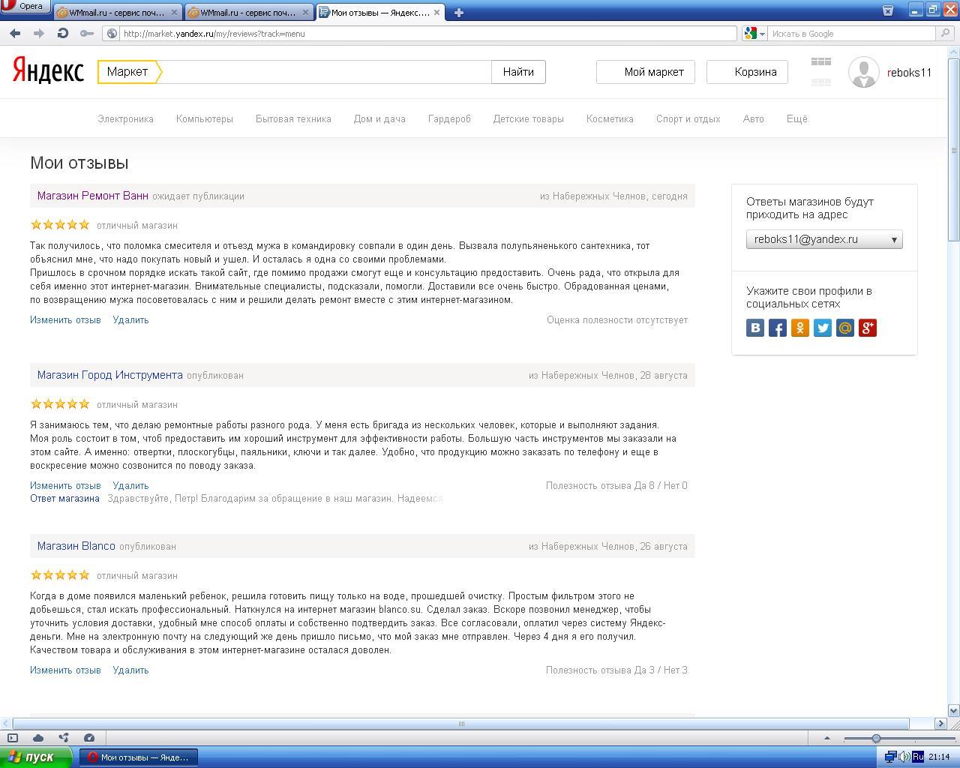Click the Windows пуск start button
The height and width of the screenshot is (768, 960).
tap(36, 757)
